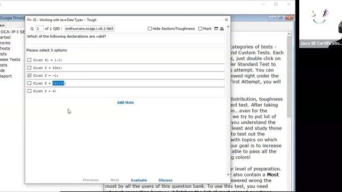Click the Next button
The height and width of the screenshot is (192, 342).
point(115,180)
